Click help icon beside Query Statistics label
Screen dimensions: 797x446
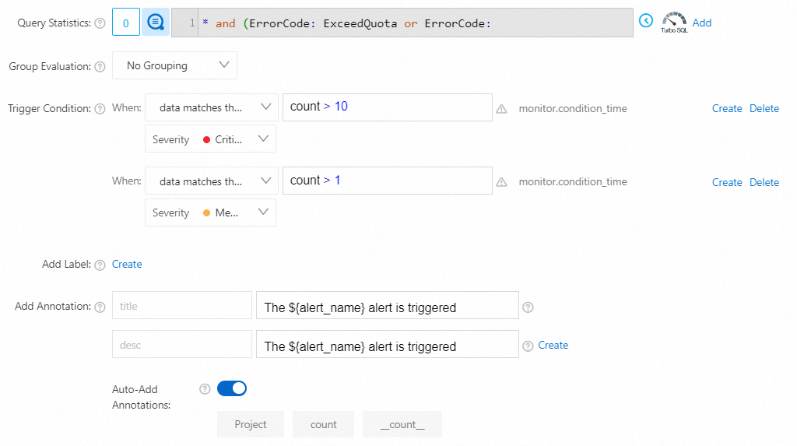(x=100, y=23)
